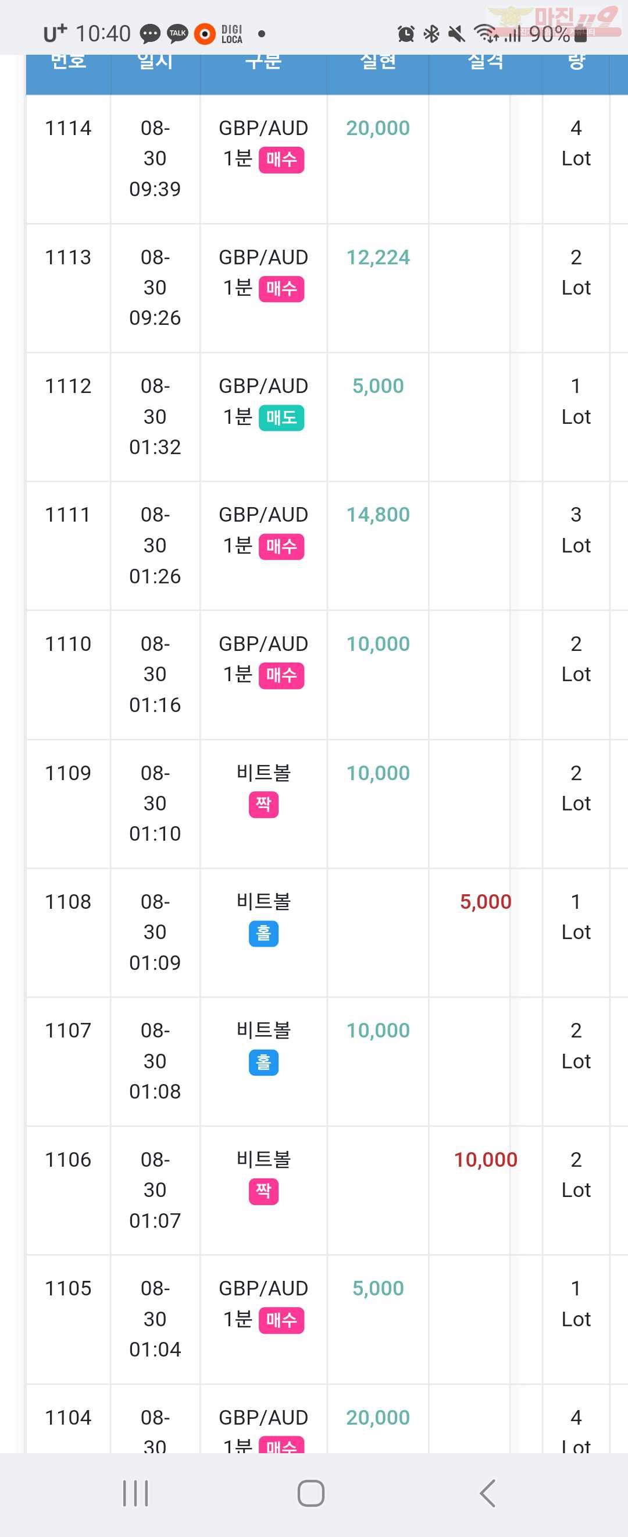Image resolution: width=628 pixels, height=1537 pixels.
Task: Tap the KakaoTalk notification icon in status bar
Action: (177, 33)
